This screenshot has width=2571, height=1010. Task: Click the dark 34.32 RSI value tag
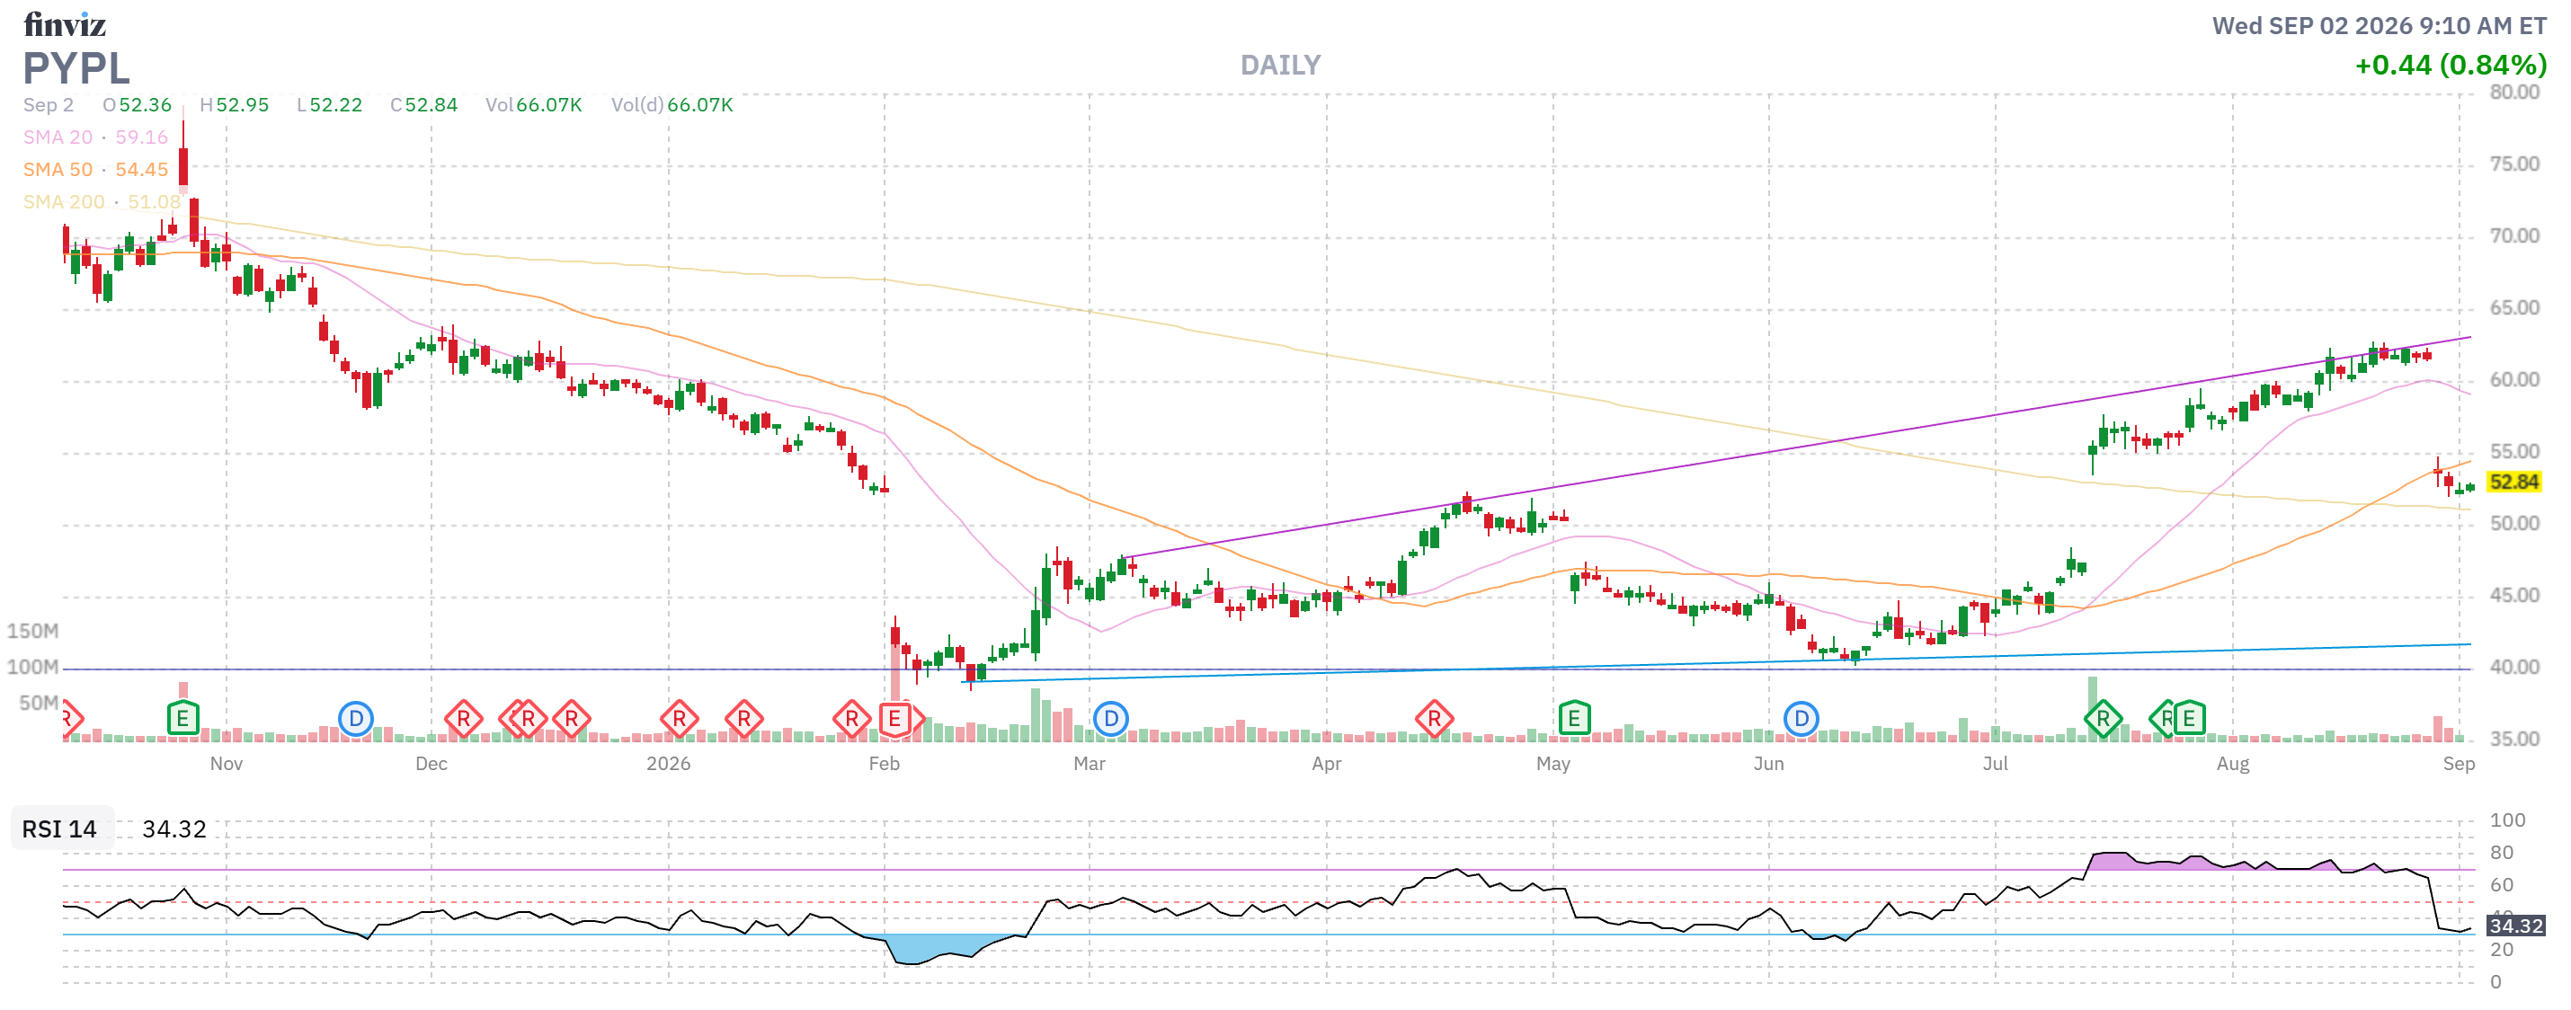2515,926
